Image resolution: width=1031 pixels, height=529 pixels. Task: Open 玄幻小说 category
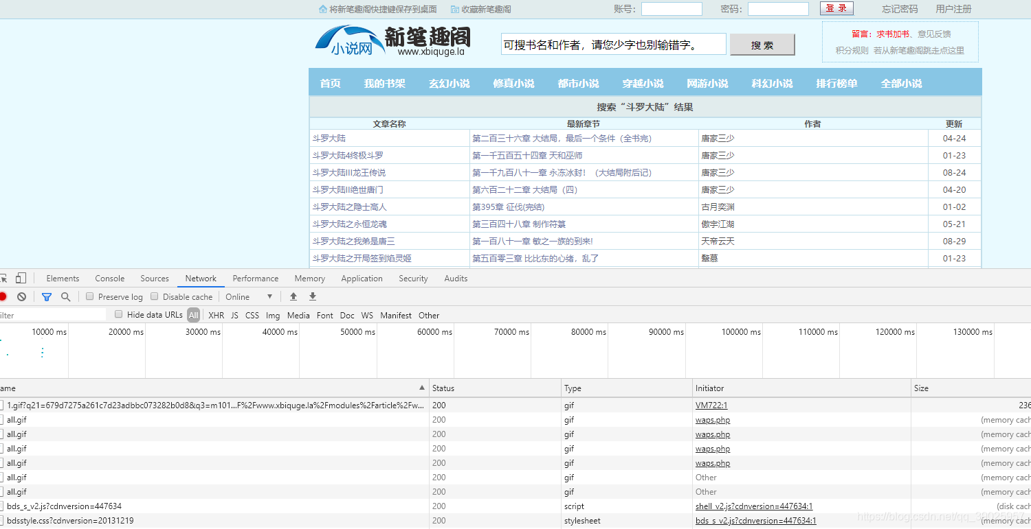click(x=449, y=83)
